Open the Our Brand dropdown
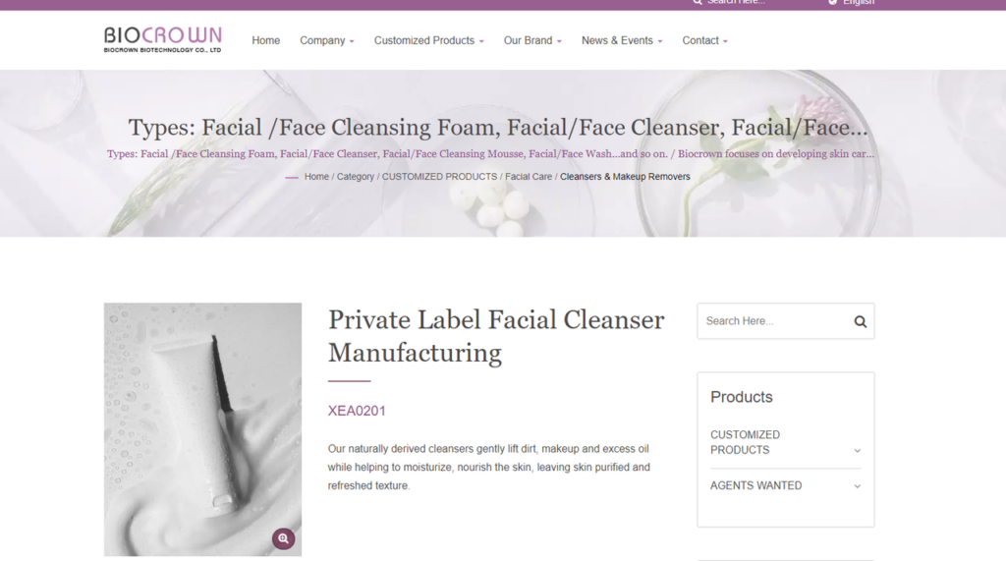1006x561 pixels. click(532, 40)
